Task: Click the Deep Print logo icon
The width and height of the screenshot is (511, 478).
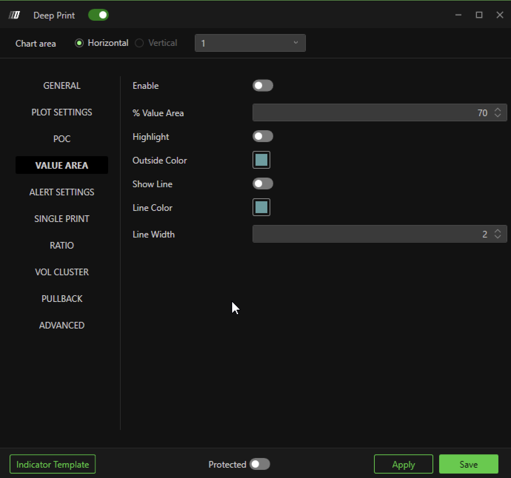Action: point(14,15)
